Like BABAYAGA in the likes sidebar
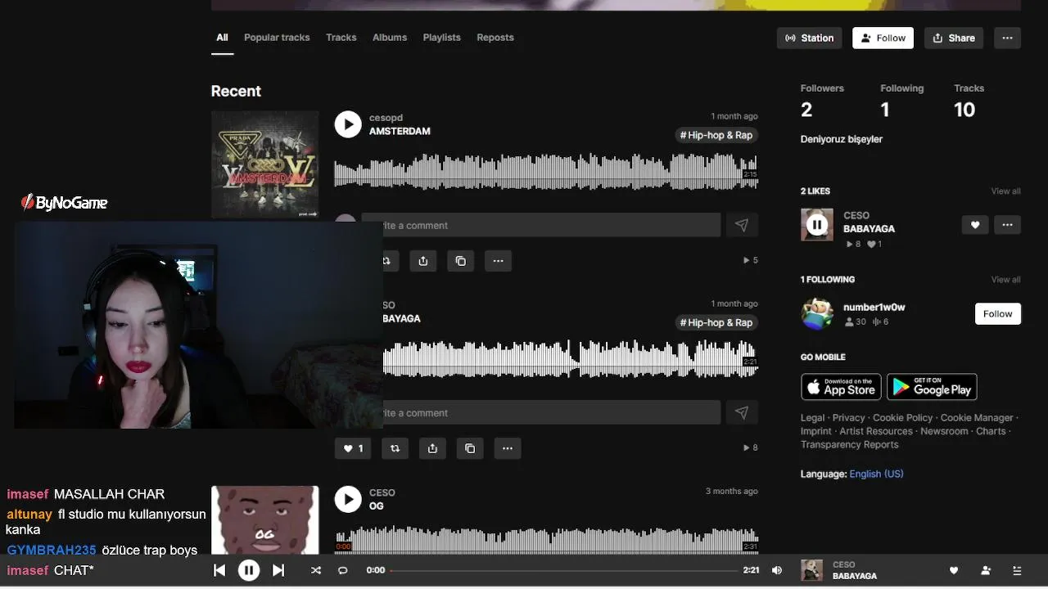Viewport: 1048px width, 589px height. [975, 225]
